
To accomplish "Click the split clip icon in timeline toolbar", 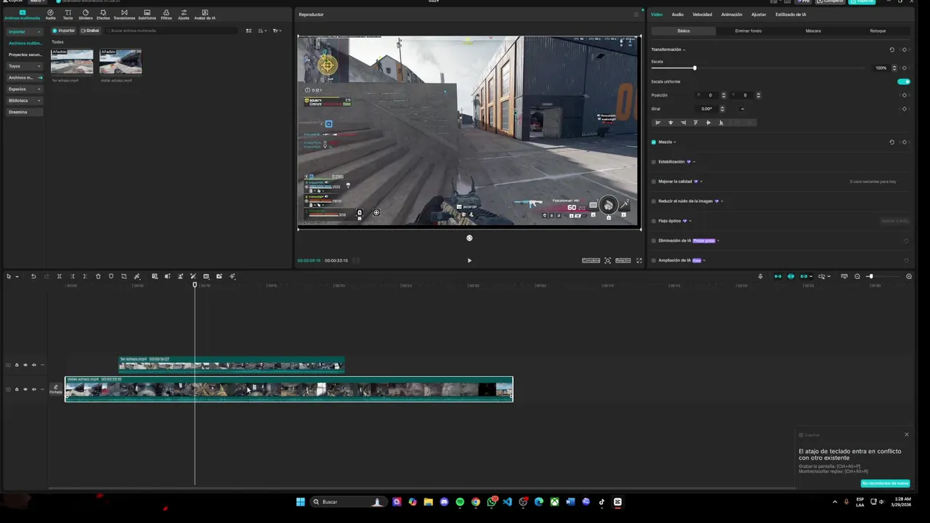I will [x=60, y=276].
